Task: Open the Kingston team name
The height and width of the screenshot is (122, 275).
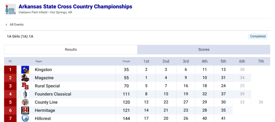Action: click(43, 70)
